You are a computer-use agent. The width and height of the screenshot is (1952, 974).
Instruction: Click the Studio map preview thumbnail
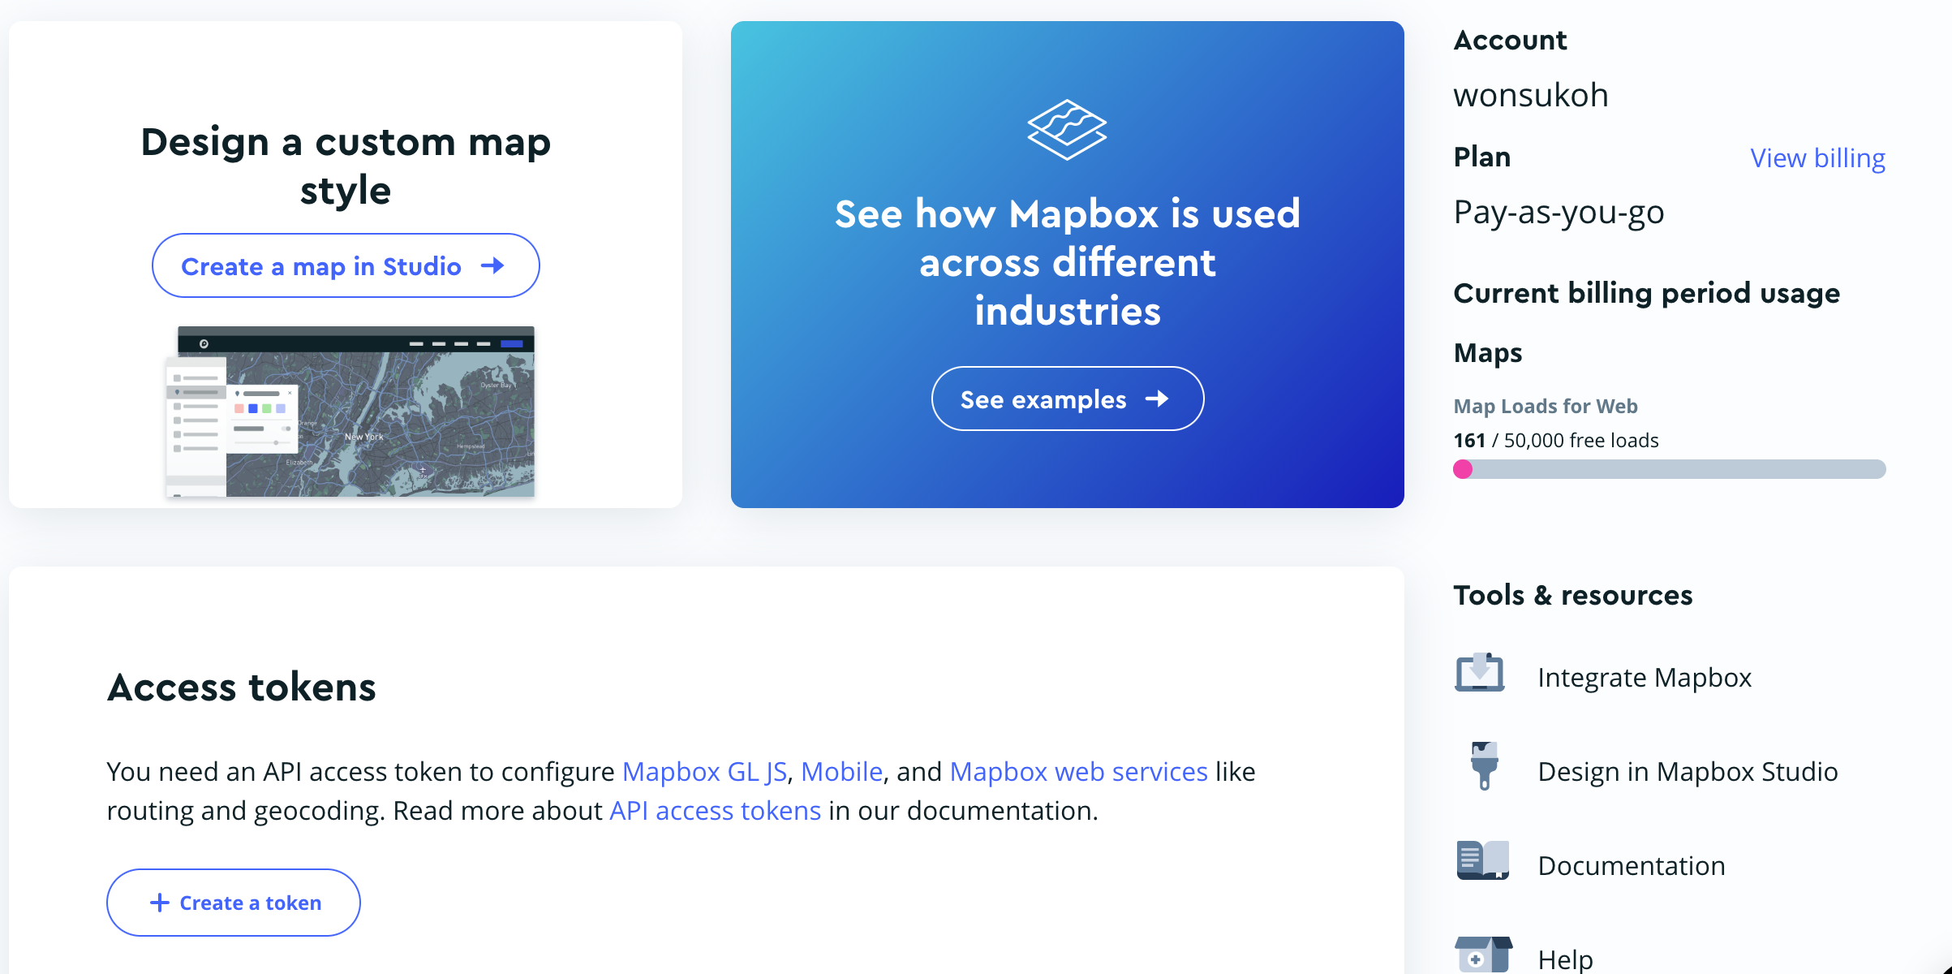tap(350, 412)
